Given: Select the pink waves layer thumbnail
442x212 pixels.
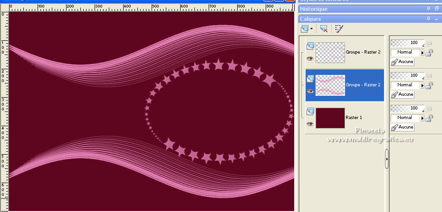Looking at the screenshot, I should [330, 85].
